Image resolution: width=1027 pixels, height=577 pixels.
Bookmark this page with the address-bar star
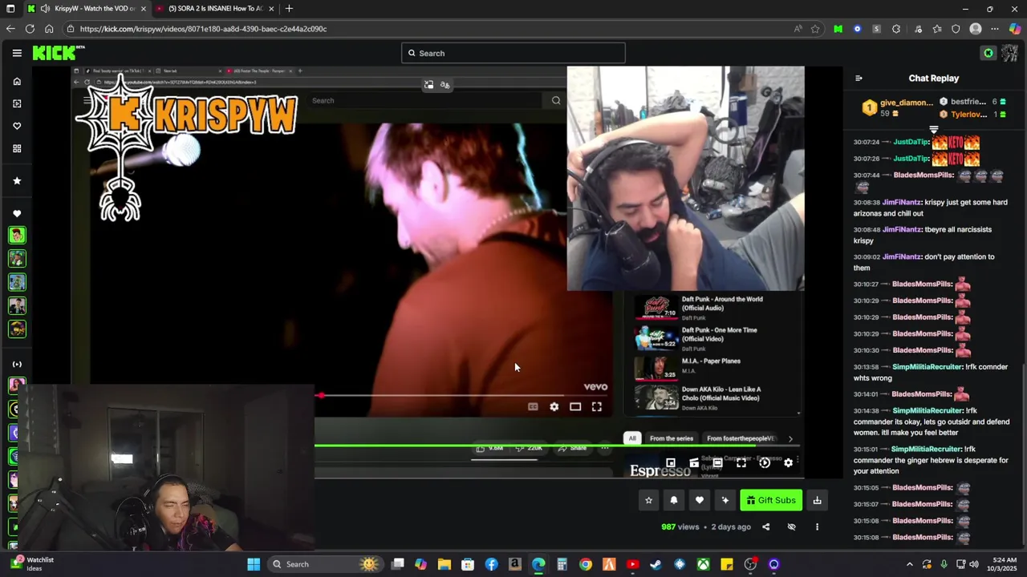815,29
